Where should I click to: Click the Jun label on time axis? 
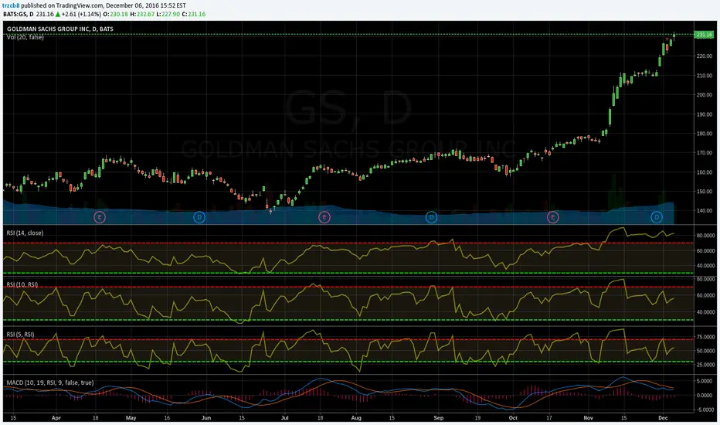[206, 418]
